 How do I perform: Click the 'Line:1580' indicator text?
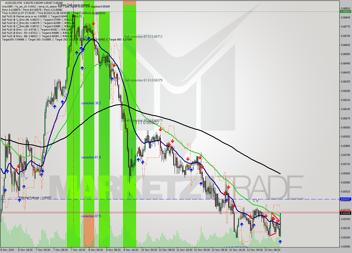click(7, 6)
